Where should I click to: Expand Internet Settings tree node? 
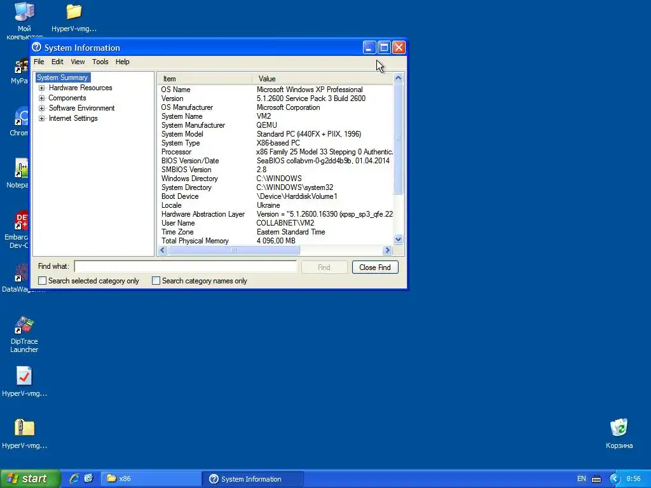coord(41,119)
